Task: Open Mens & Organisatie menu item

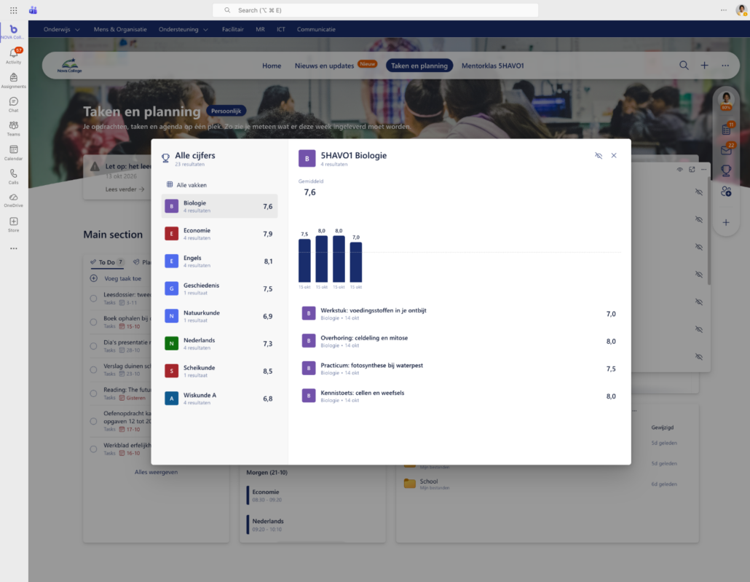Action: (120, 29)
